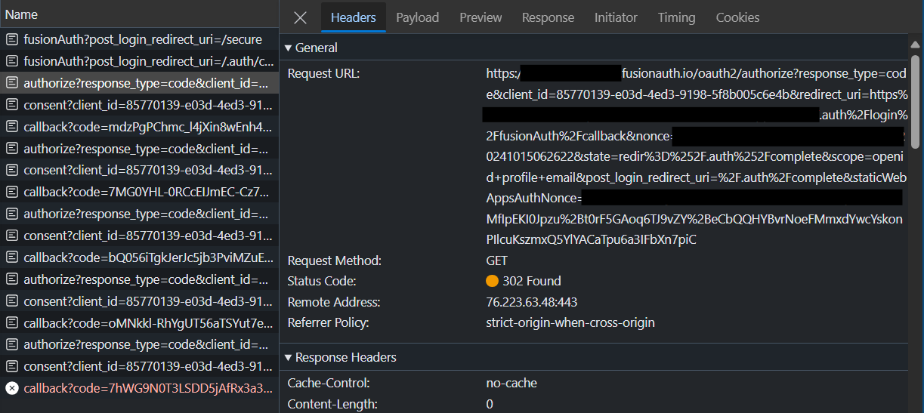The image size is (924, 413).
Task: Open the Cookies tab
Action: pos(737,17)
